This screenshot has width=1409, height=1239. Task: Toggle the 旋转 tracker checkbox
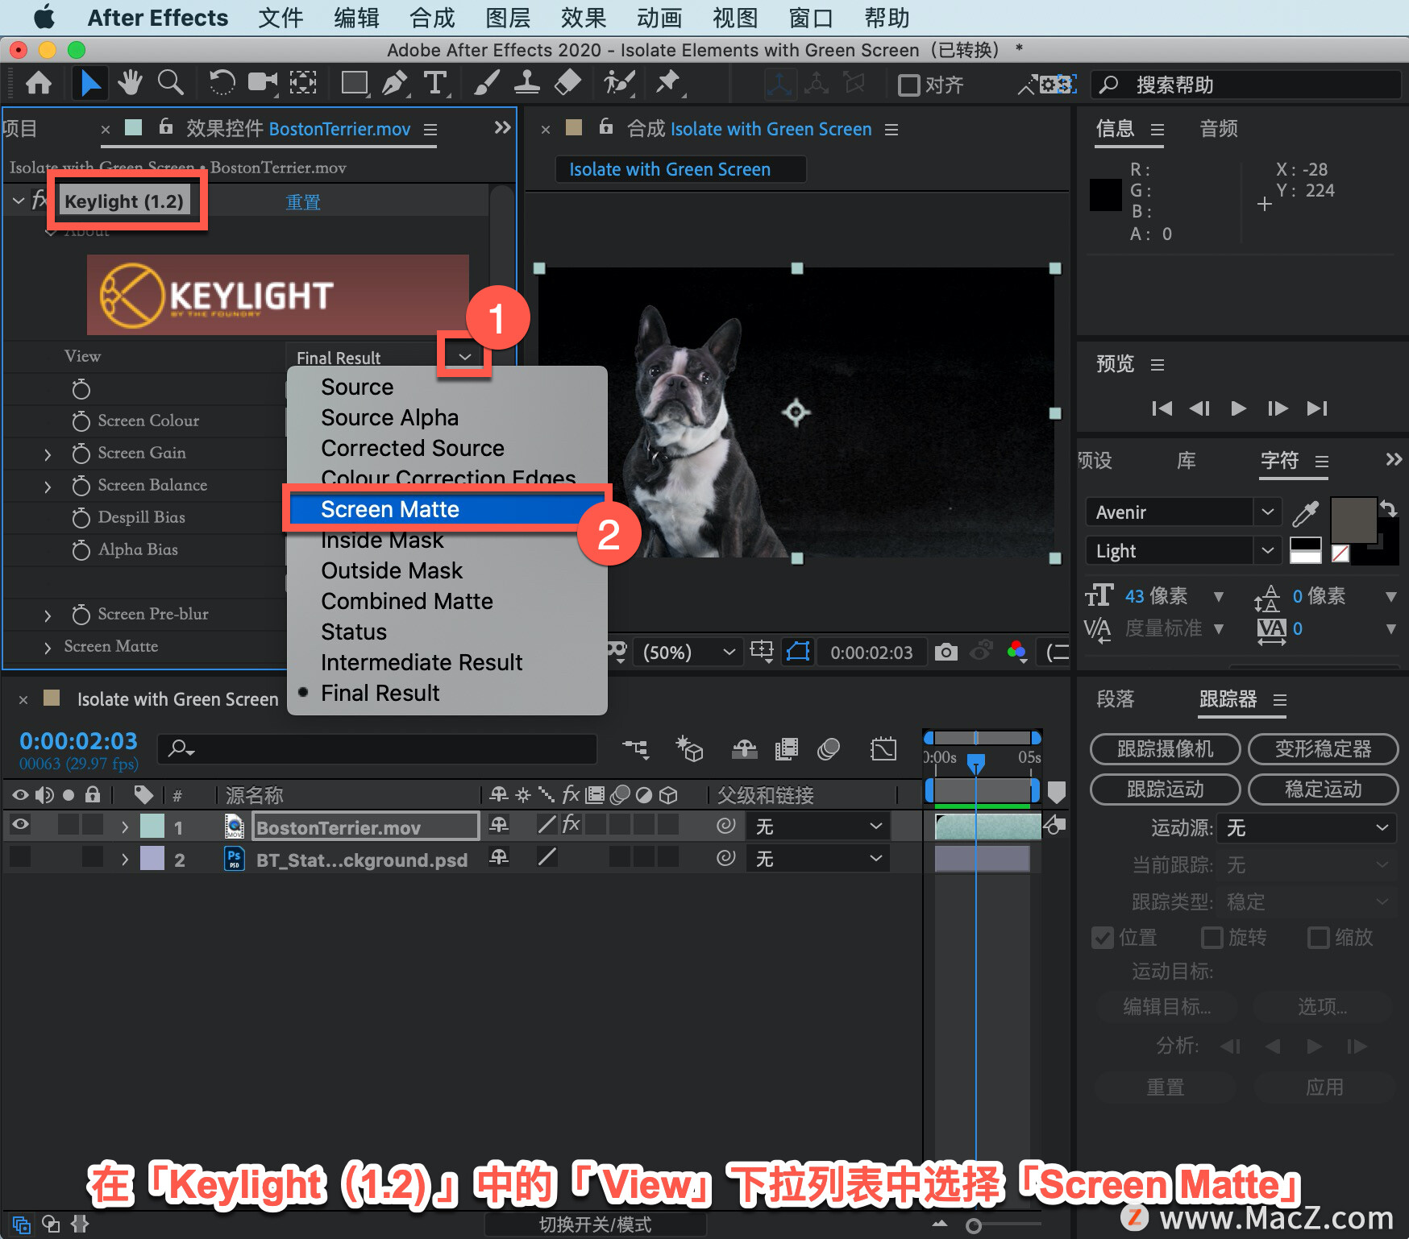pos(1212,938)
